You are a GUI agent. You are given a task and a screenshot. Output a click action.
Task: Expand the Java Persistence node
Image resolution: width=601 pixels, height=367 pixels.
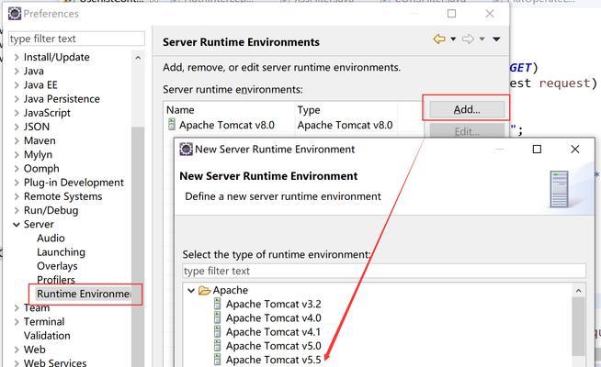17,99
